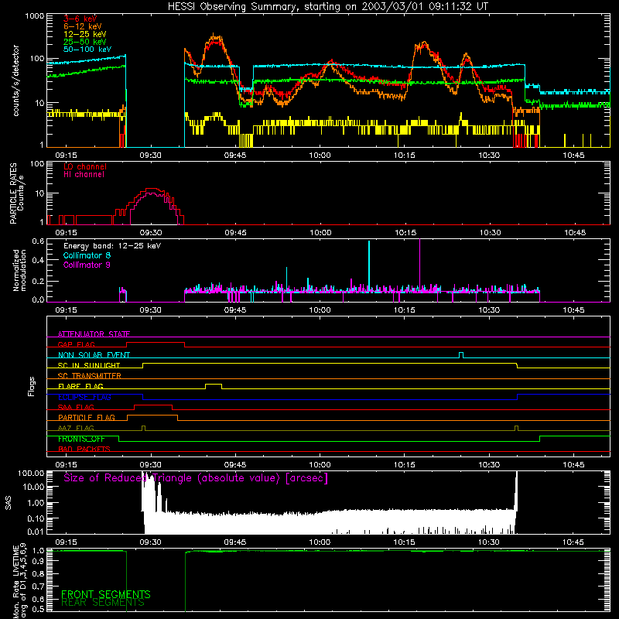Viewport: 619px width, 619px height.
Task: Click the GAP FLAG label
Action: pyautogui.click(x=76, y=344)
